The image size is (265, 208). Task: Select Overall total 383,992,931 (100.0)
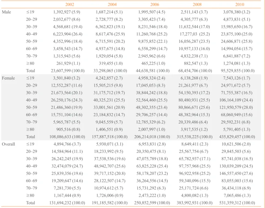[195, 203]
